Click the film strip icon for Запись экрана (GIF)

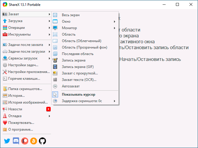coord(55,67)
